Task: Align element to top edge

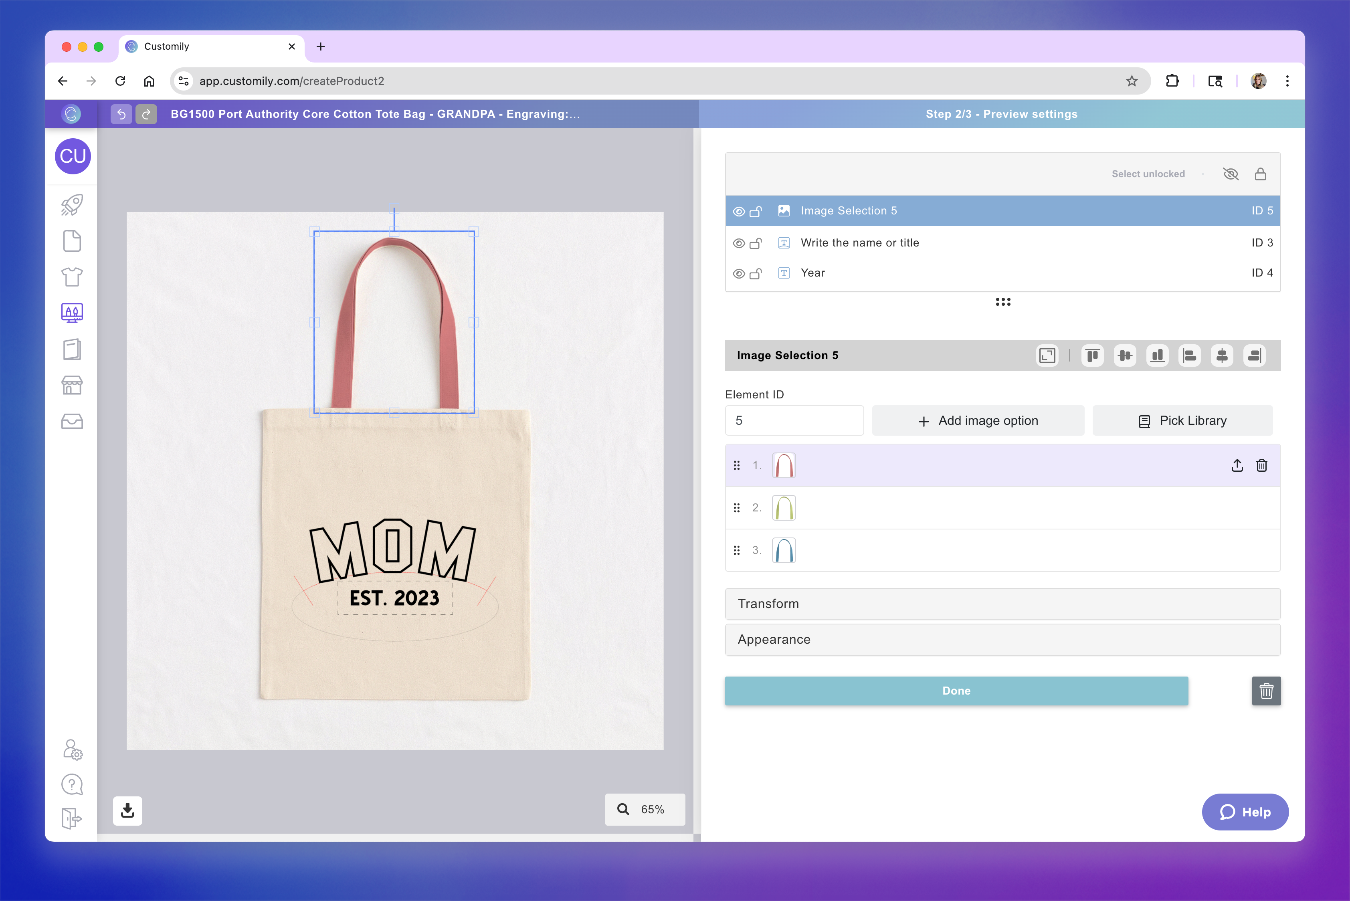Action: point(1093,356)
